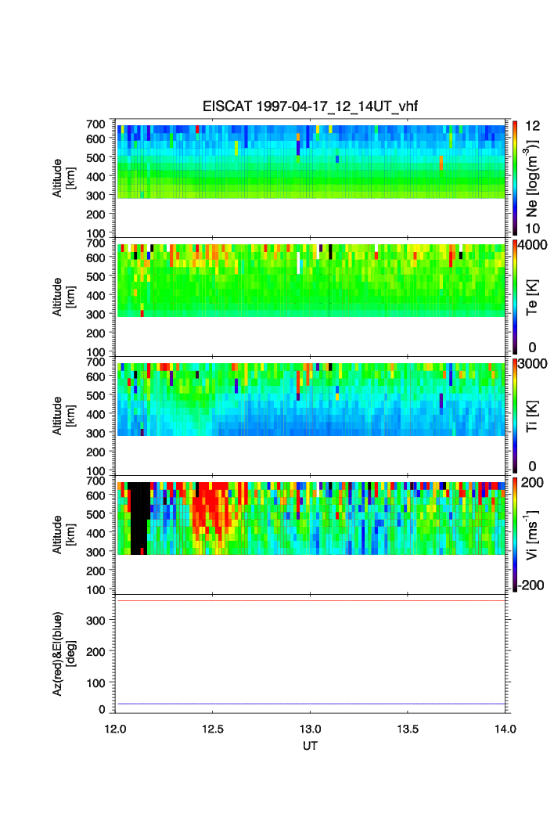Click the Az(red)&El(blue) [deg] axis label

pyautogui.click(x=63, y=654)
